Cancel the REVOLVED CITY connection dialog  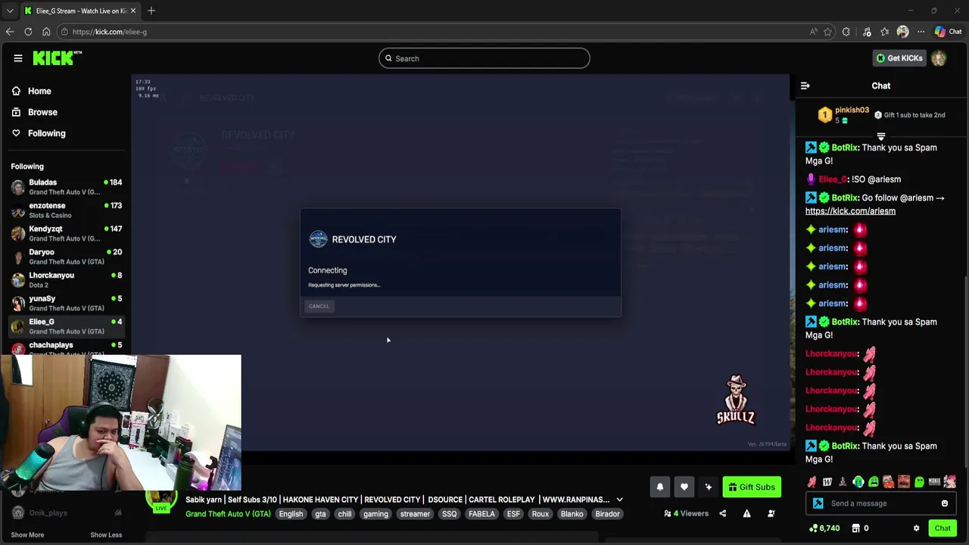[319, 306]
